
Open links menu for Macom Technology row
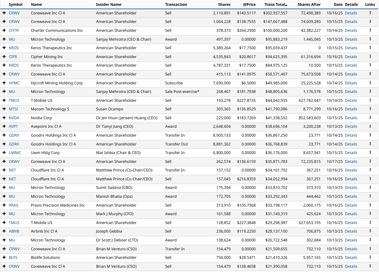point(370,109)
